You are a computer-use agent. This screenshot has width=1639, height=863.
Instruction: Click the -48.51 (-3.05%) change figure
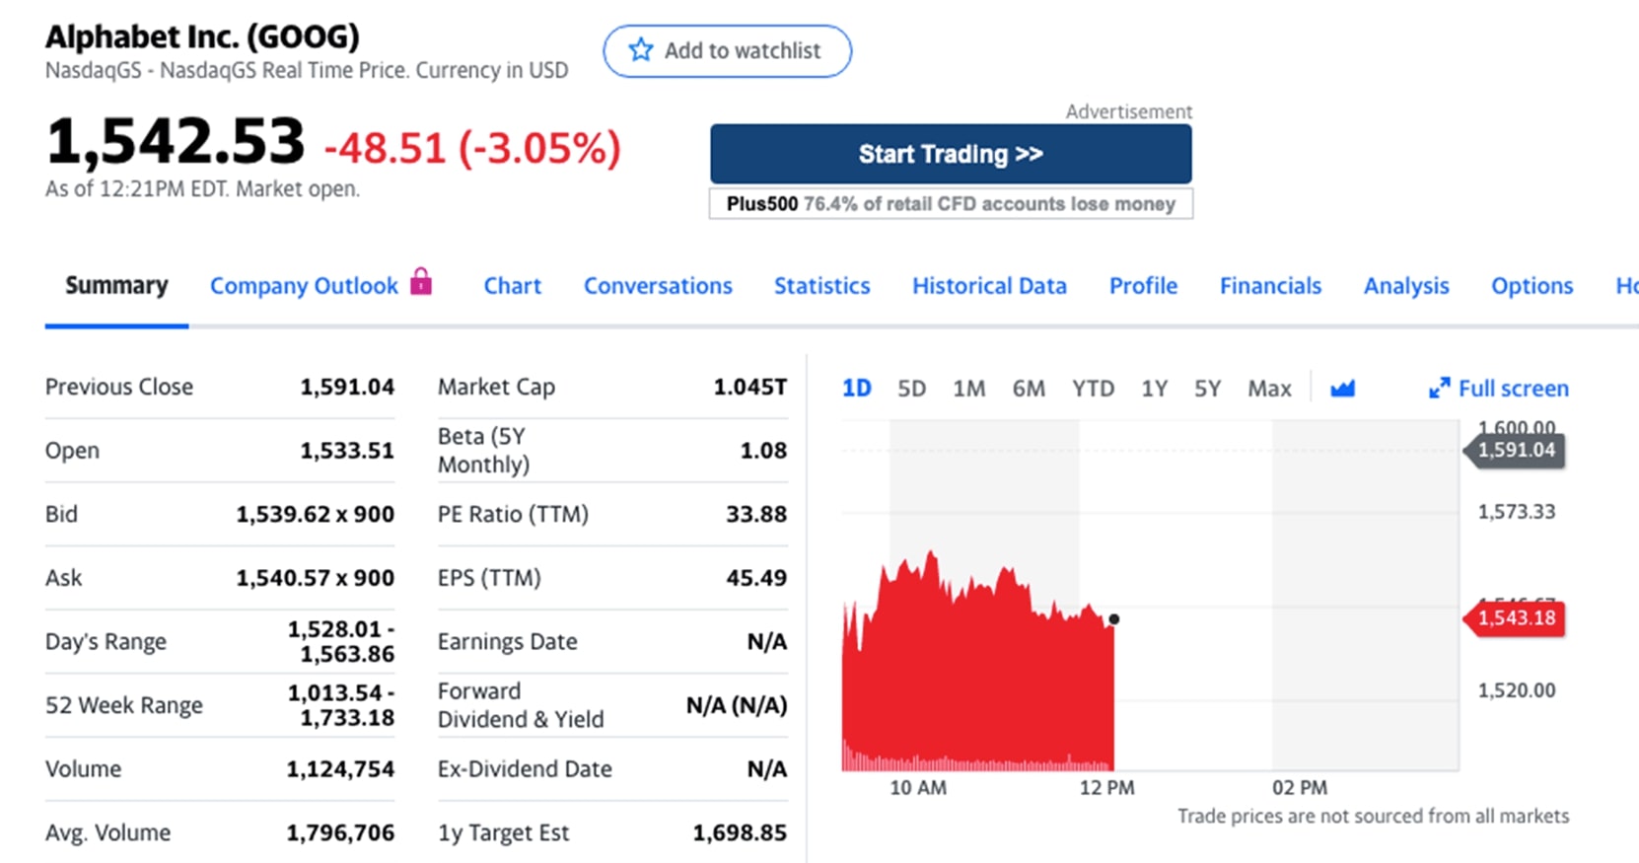(472, 149)
